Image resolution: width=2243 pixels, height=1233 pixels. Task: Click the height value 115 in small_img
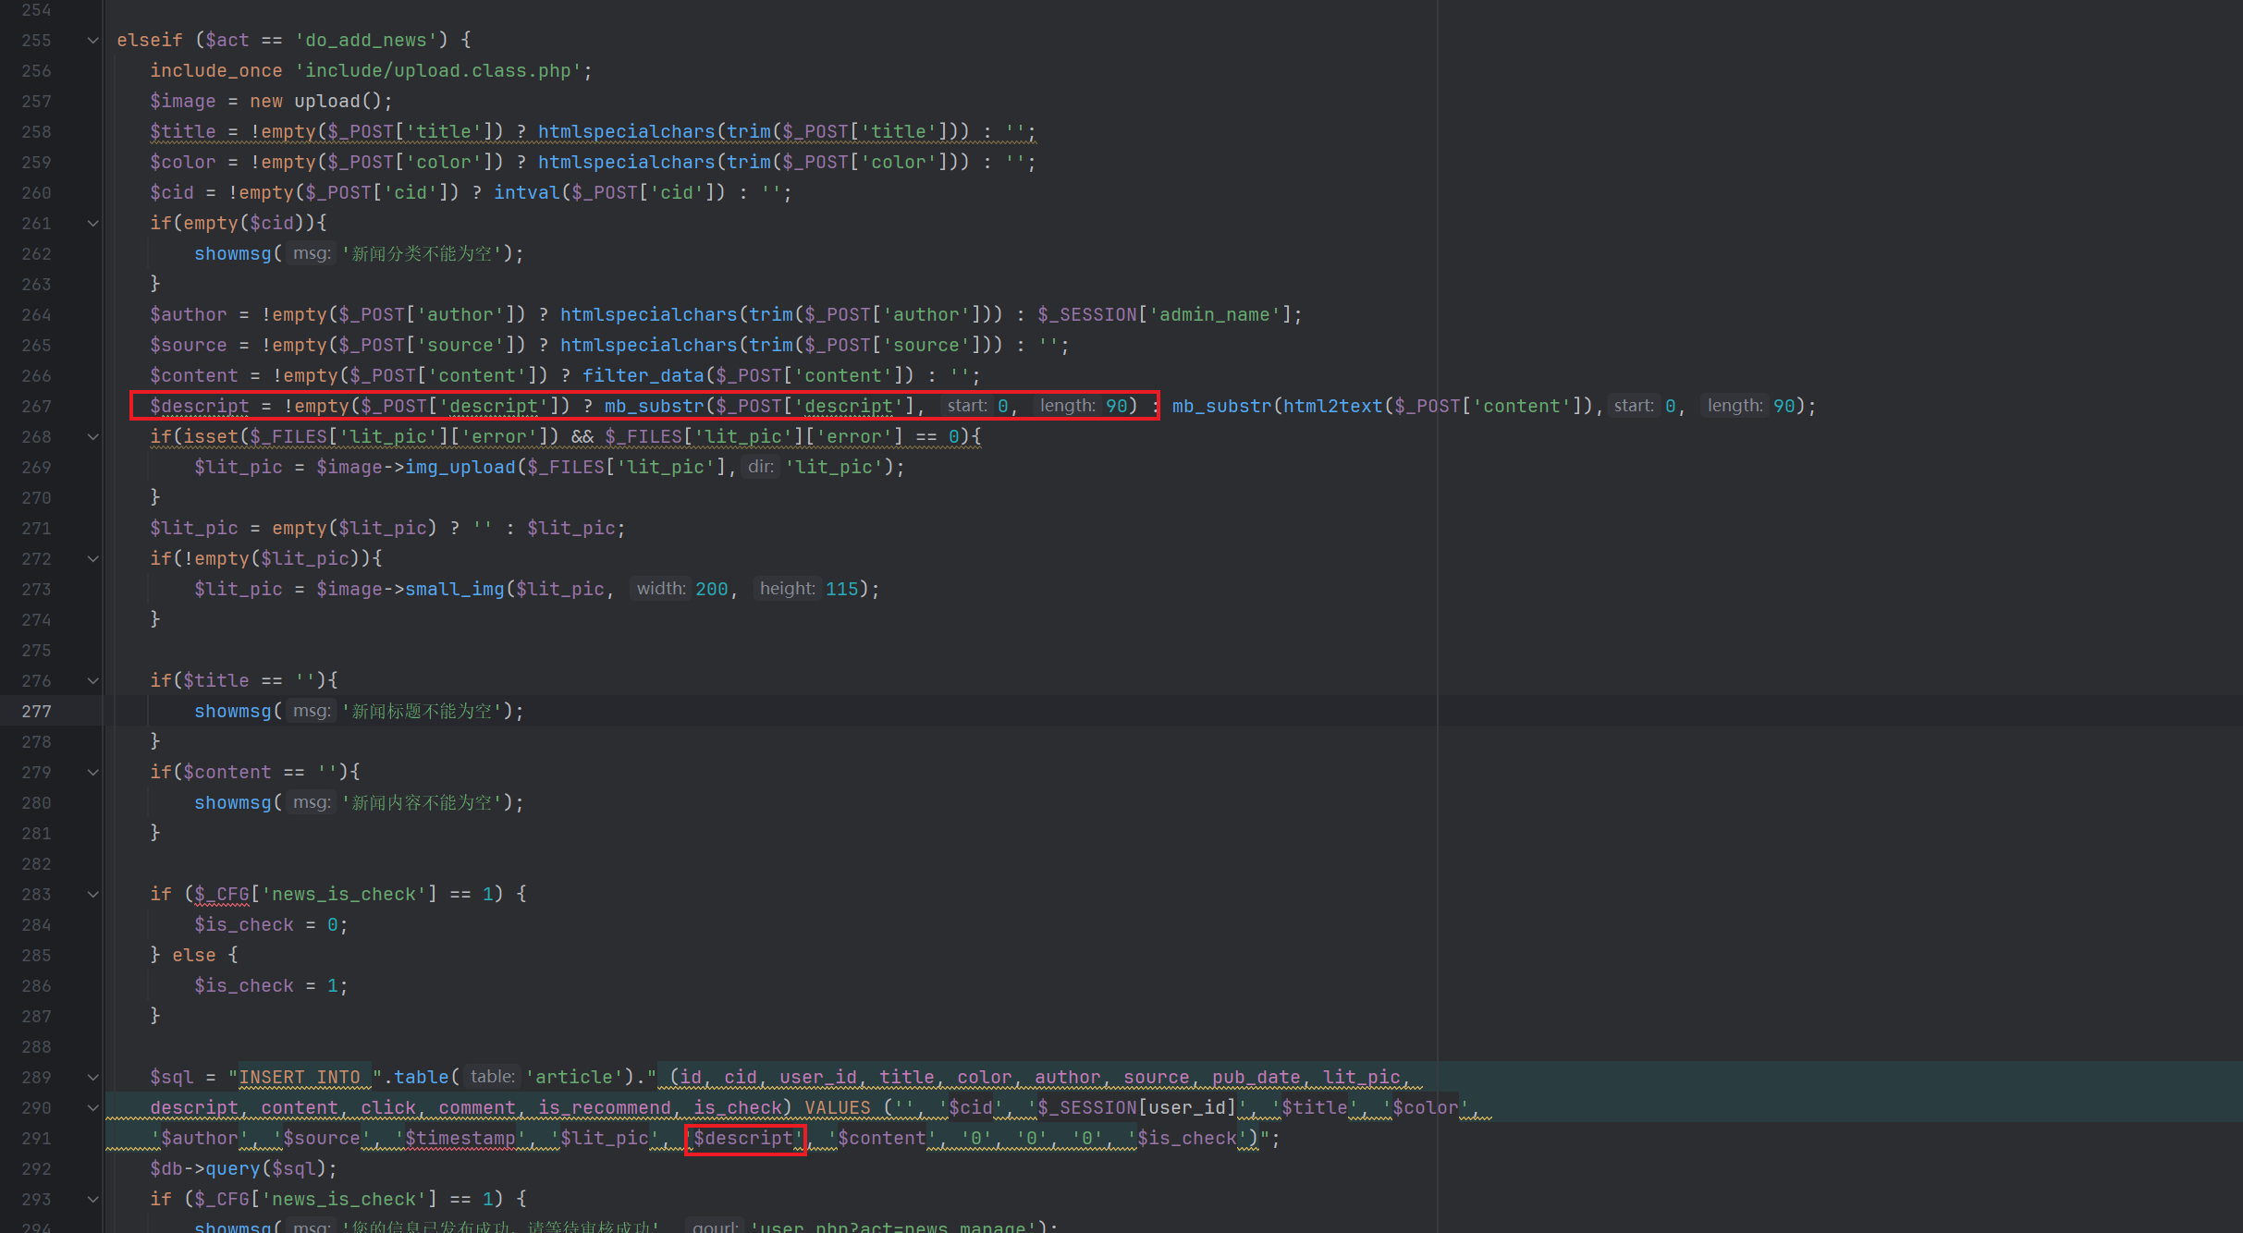pos(842,589)
